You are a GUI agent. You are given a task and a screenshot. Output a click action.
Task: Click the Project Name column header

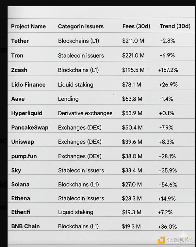[x=28, y=26]
